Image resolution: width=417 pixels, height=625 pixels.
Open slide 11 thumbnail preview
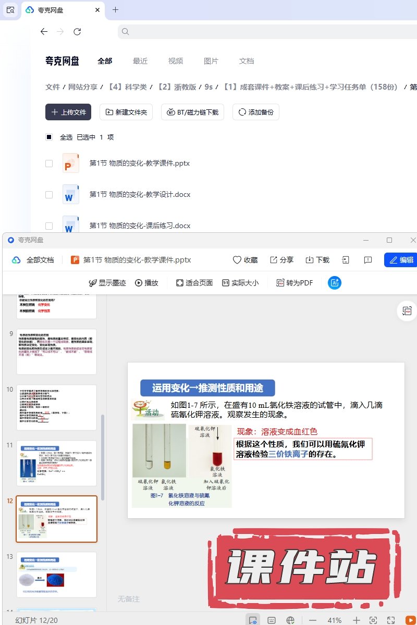(x=56, y=463)
